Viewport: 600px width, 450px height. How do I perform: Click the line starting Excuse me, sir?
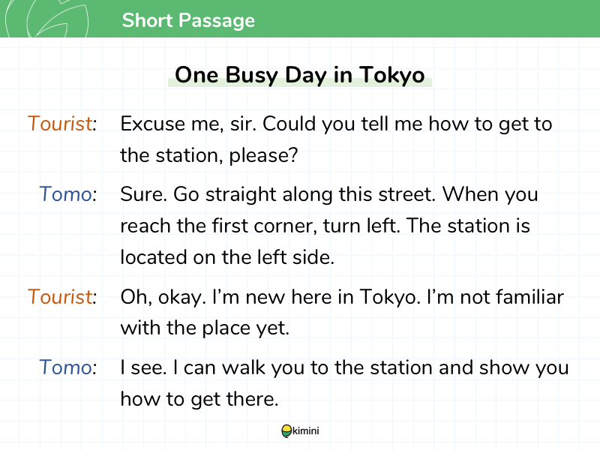(336, 124)
